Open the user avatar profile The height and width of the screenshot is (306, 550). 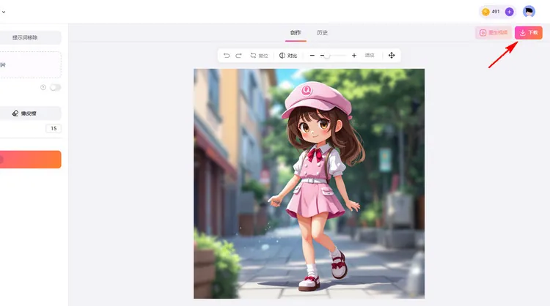pos(529,12)
